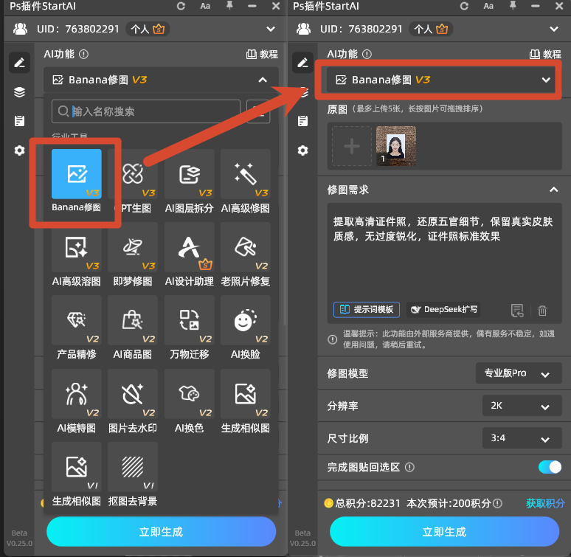This screenshot has width=571, height=557.
Task: Click Aa font size icon in right panel
Action: point(488,6)
